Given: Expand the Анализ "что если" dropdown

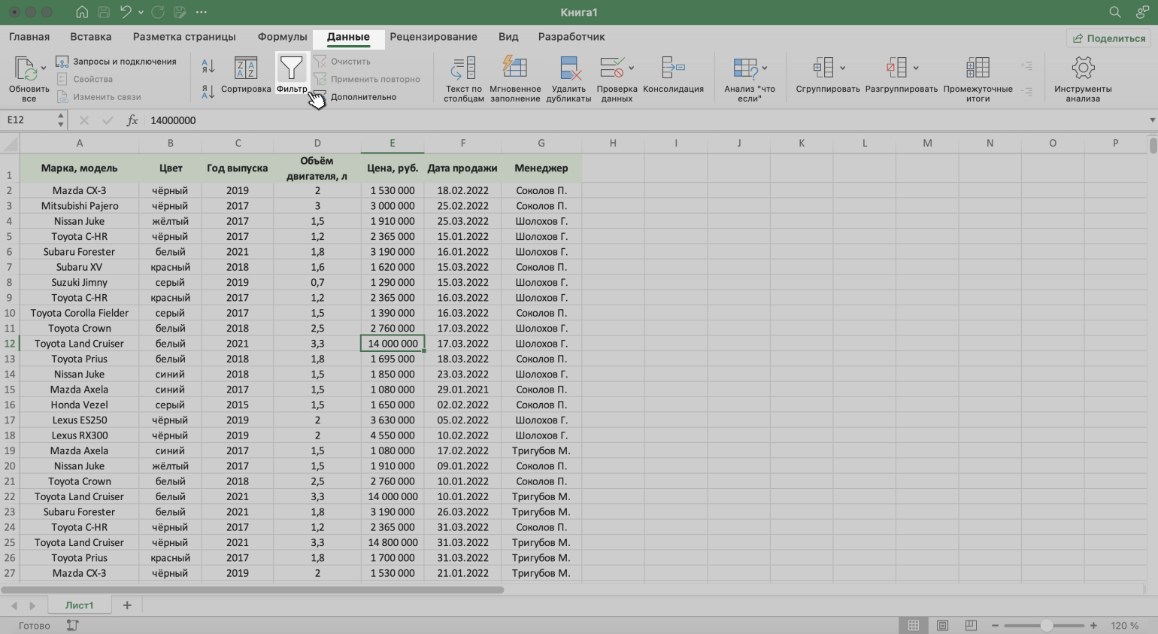Looking at the screenshot, I should 765,68.
